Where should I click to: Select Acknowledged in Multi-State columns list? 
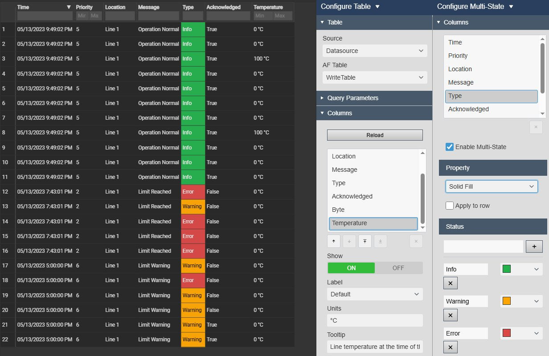pos(492,109)
